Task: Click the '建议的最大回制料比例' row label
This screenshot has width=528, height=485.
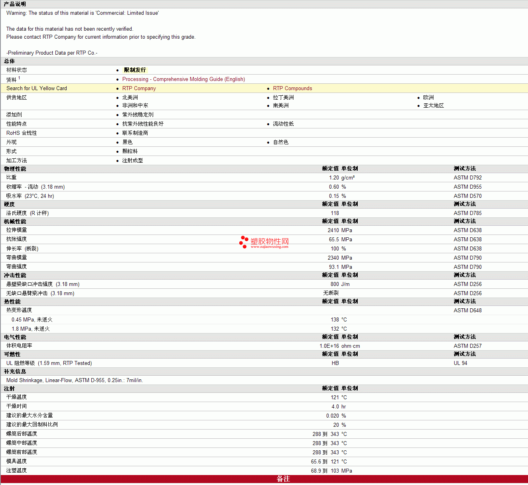Action: coord(32,425)
